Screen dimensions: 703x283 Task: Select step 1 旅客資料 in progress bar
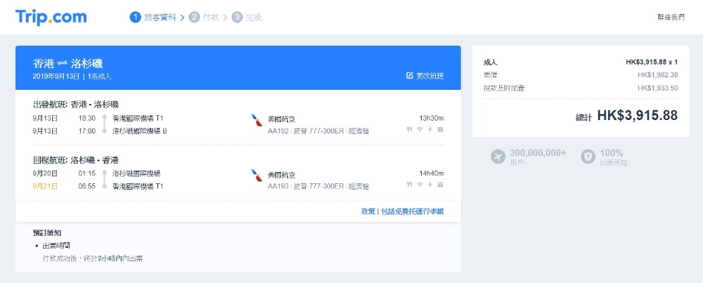[154, 18]
